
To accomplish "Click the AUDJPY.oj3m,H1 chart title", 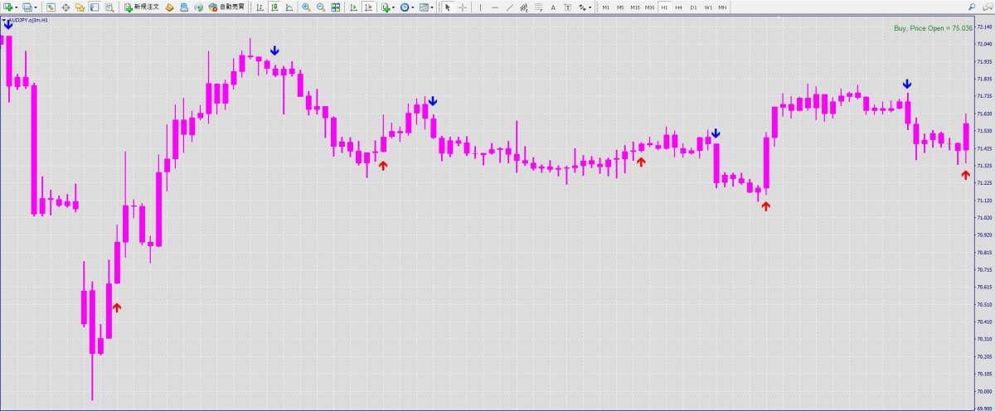I will 27,20.
